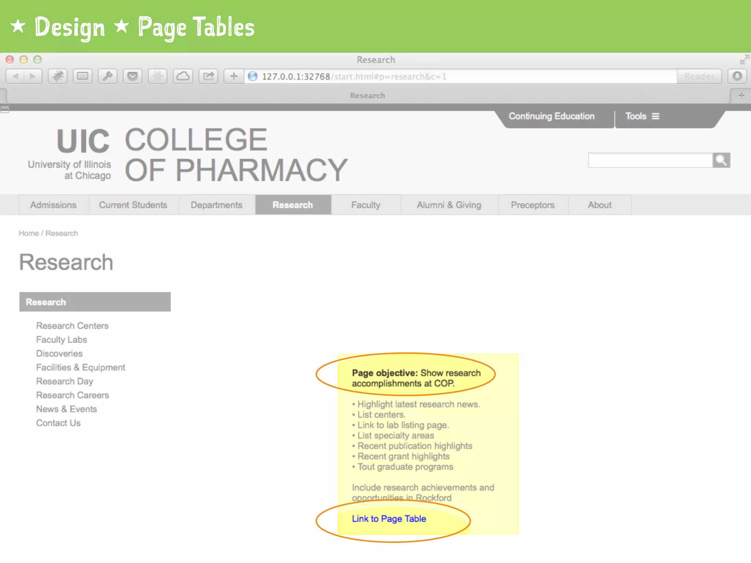Click the Continuing Education tab
This screenshot has height=563, width=751.
[551, 116]
